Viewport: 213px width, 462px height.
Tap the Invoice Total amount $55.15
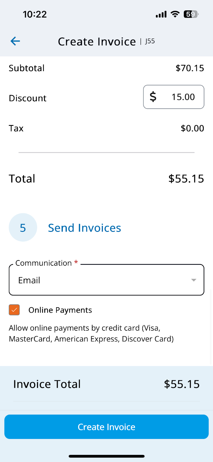click(182, 384)
